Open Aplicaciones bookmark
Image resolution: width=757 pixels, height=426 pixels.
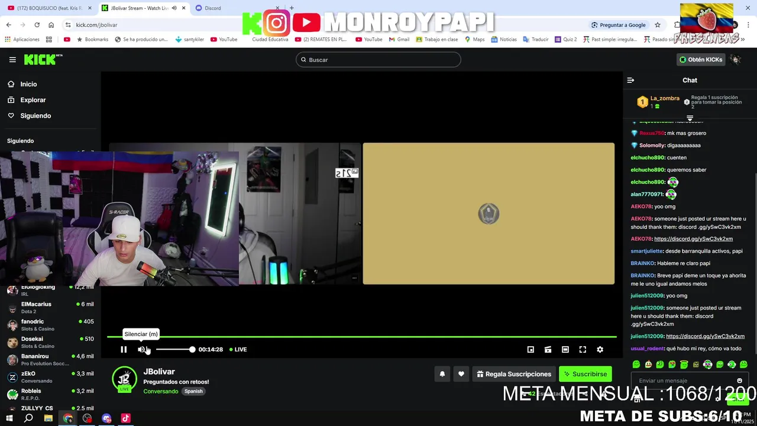(22, 40)
